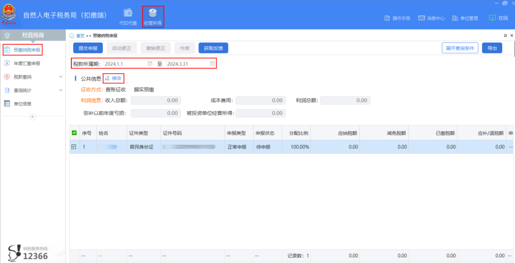Image resolution: width=515 pixels, height=263 pixels.
Task: Click the 查询统计 sidebar icon
Action: [x=7, y=90]
